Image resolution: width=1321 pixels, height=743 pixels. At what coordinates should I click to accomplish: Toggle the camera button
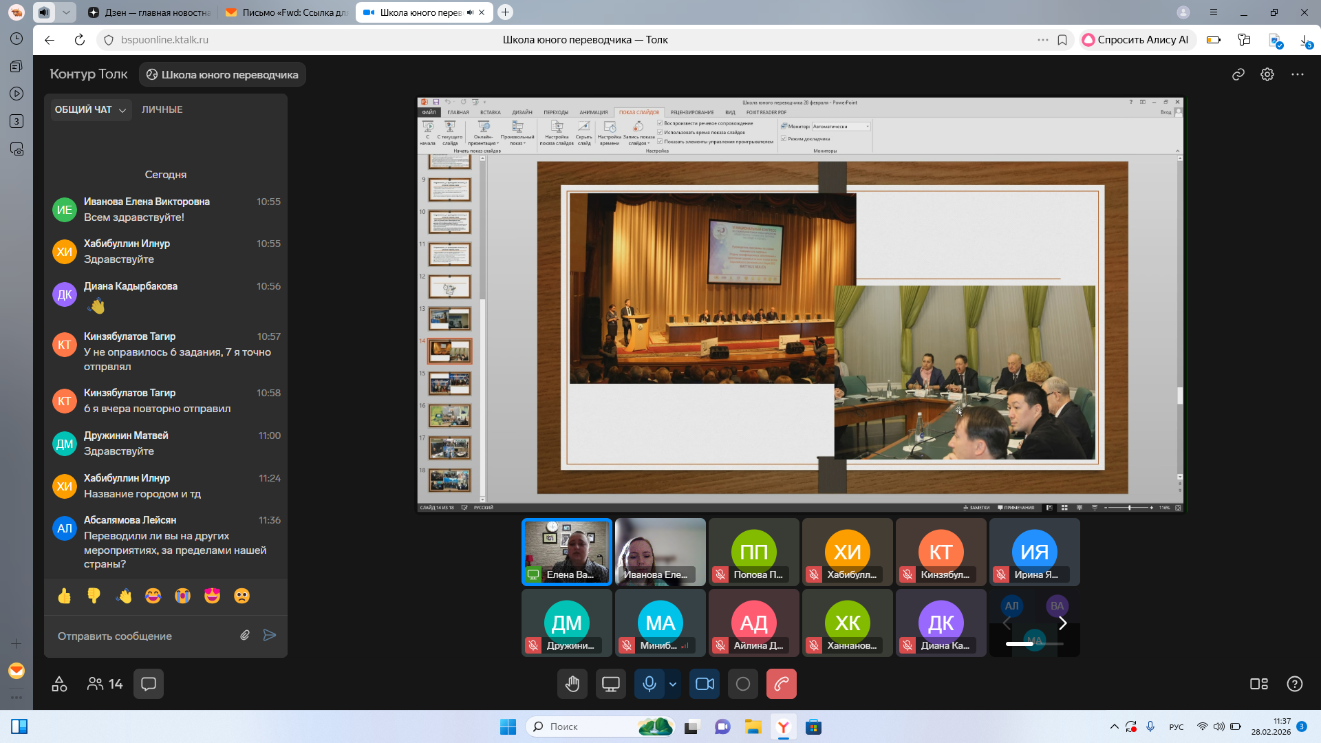pyautogui.click(x=705, y=684)
